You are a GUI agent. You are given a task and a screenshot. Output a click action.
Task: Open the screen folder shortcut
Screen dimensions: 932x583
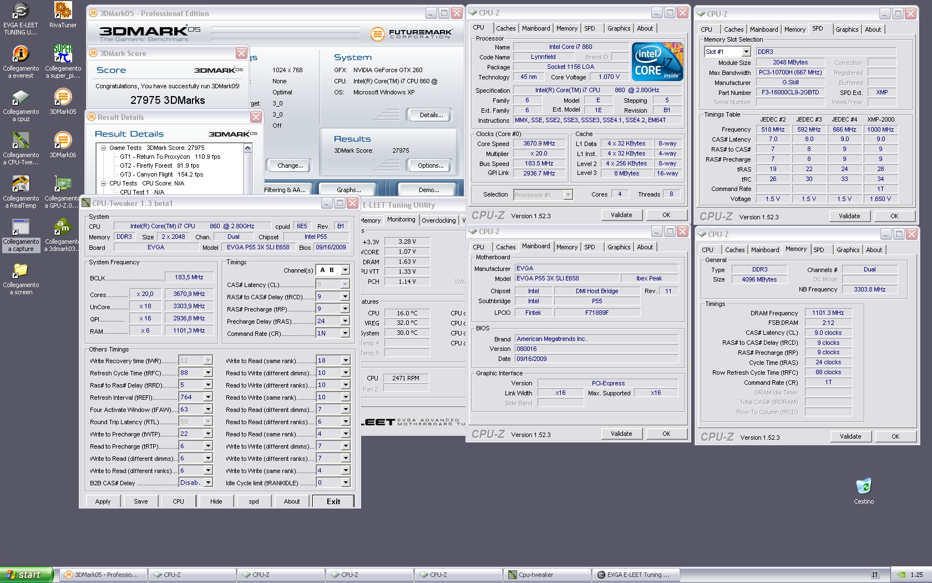(21, 278)
